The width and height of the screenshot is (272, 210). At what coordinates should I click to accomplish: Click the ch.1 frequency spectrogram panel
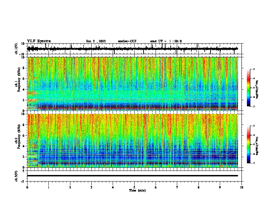click(133, 84)
